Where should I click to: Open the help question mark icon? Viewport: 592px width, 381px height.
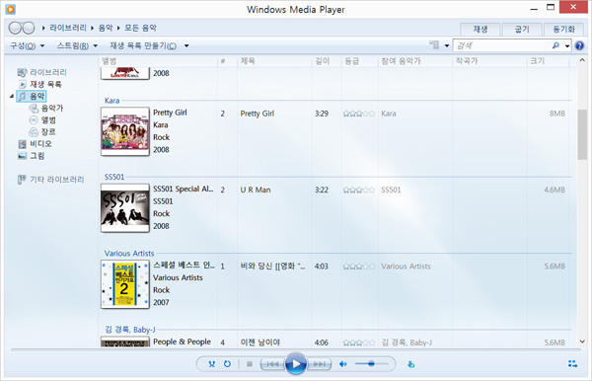(x=579, y=45)
